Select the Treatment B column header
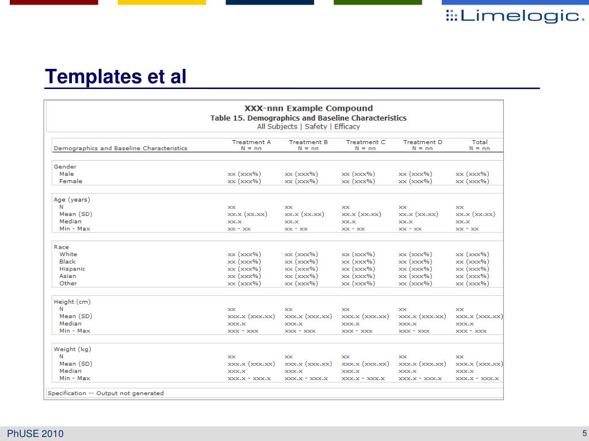This screenshot has width=589, height=441. pyautogui.click(x=308, y=145)
